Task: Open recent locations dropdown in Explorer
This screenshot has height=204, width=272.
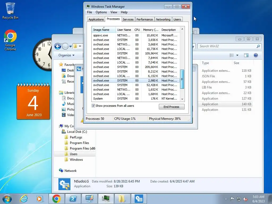Action: tap(70, 46)
